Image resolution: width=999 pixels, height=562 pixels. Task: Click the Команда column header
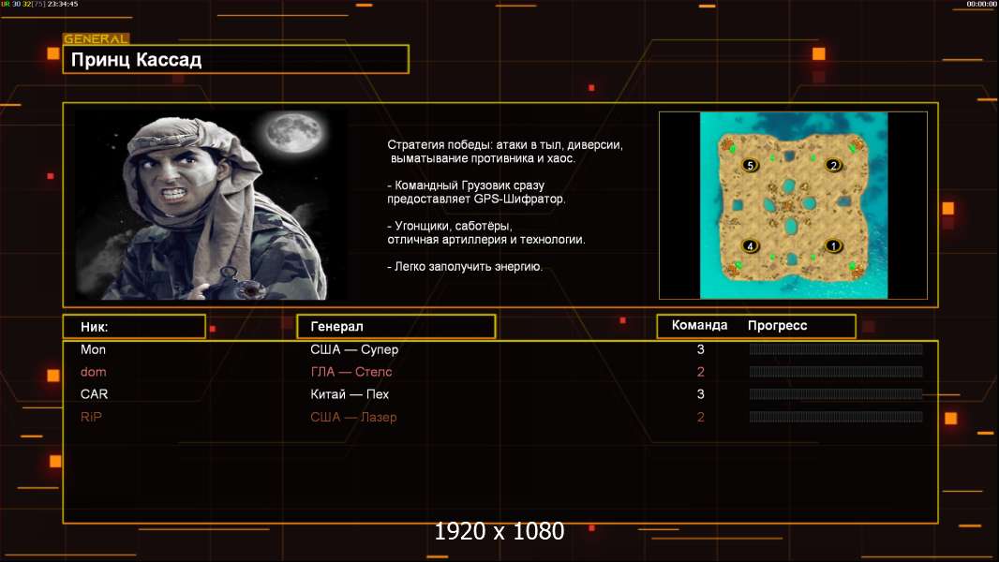699,325
